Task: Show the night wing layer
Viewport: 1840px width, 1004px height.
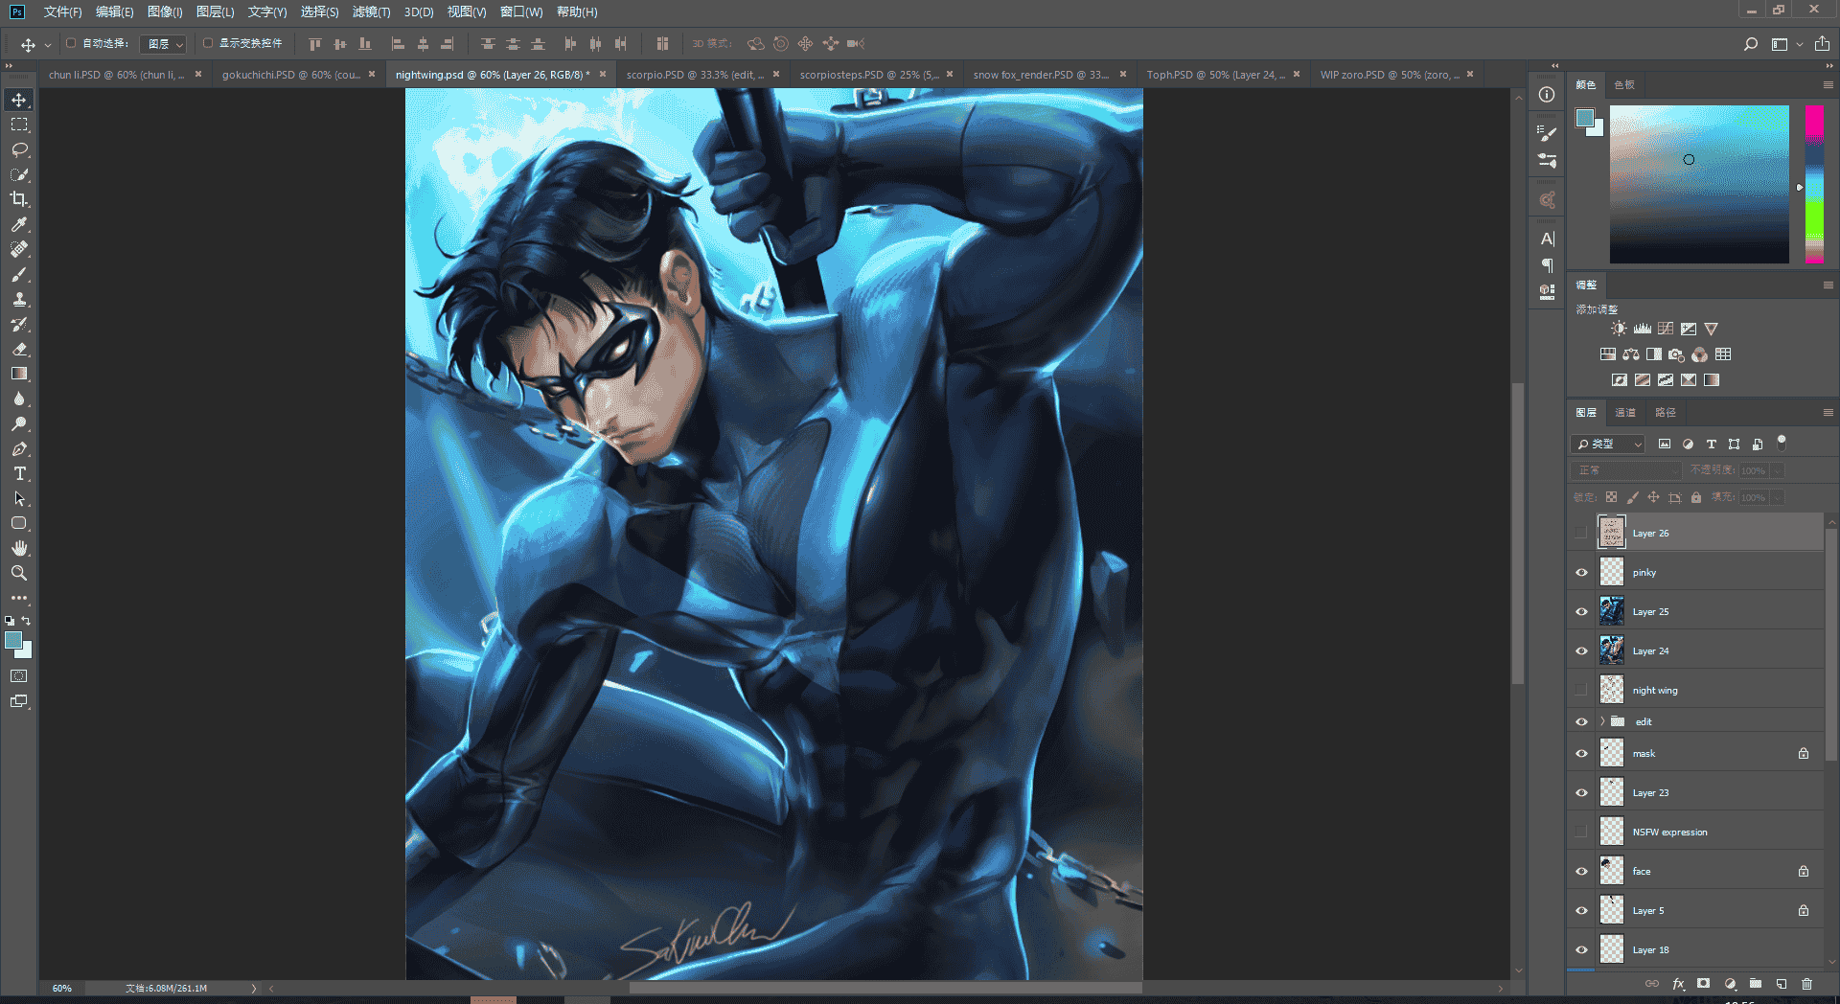Action: pos(1581,690)
